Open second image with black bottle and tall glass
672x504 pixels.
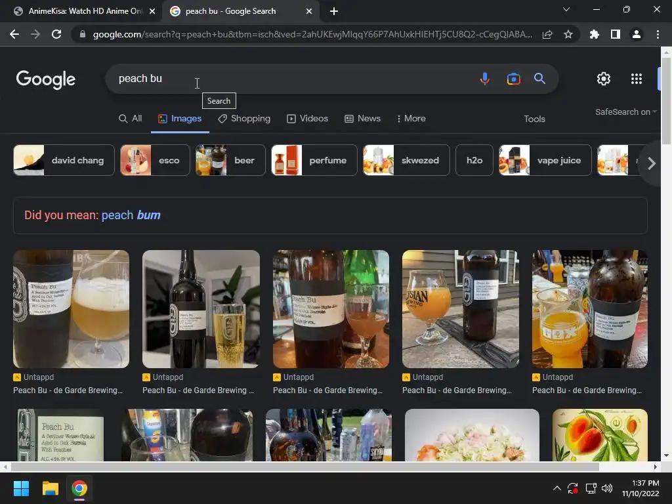(x=201, y=309)
